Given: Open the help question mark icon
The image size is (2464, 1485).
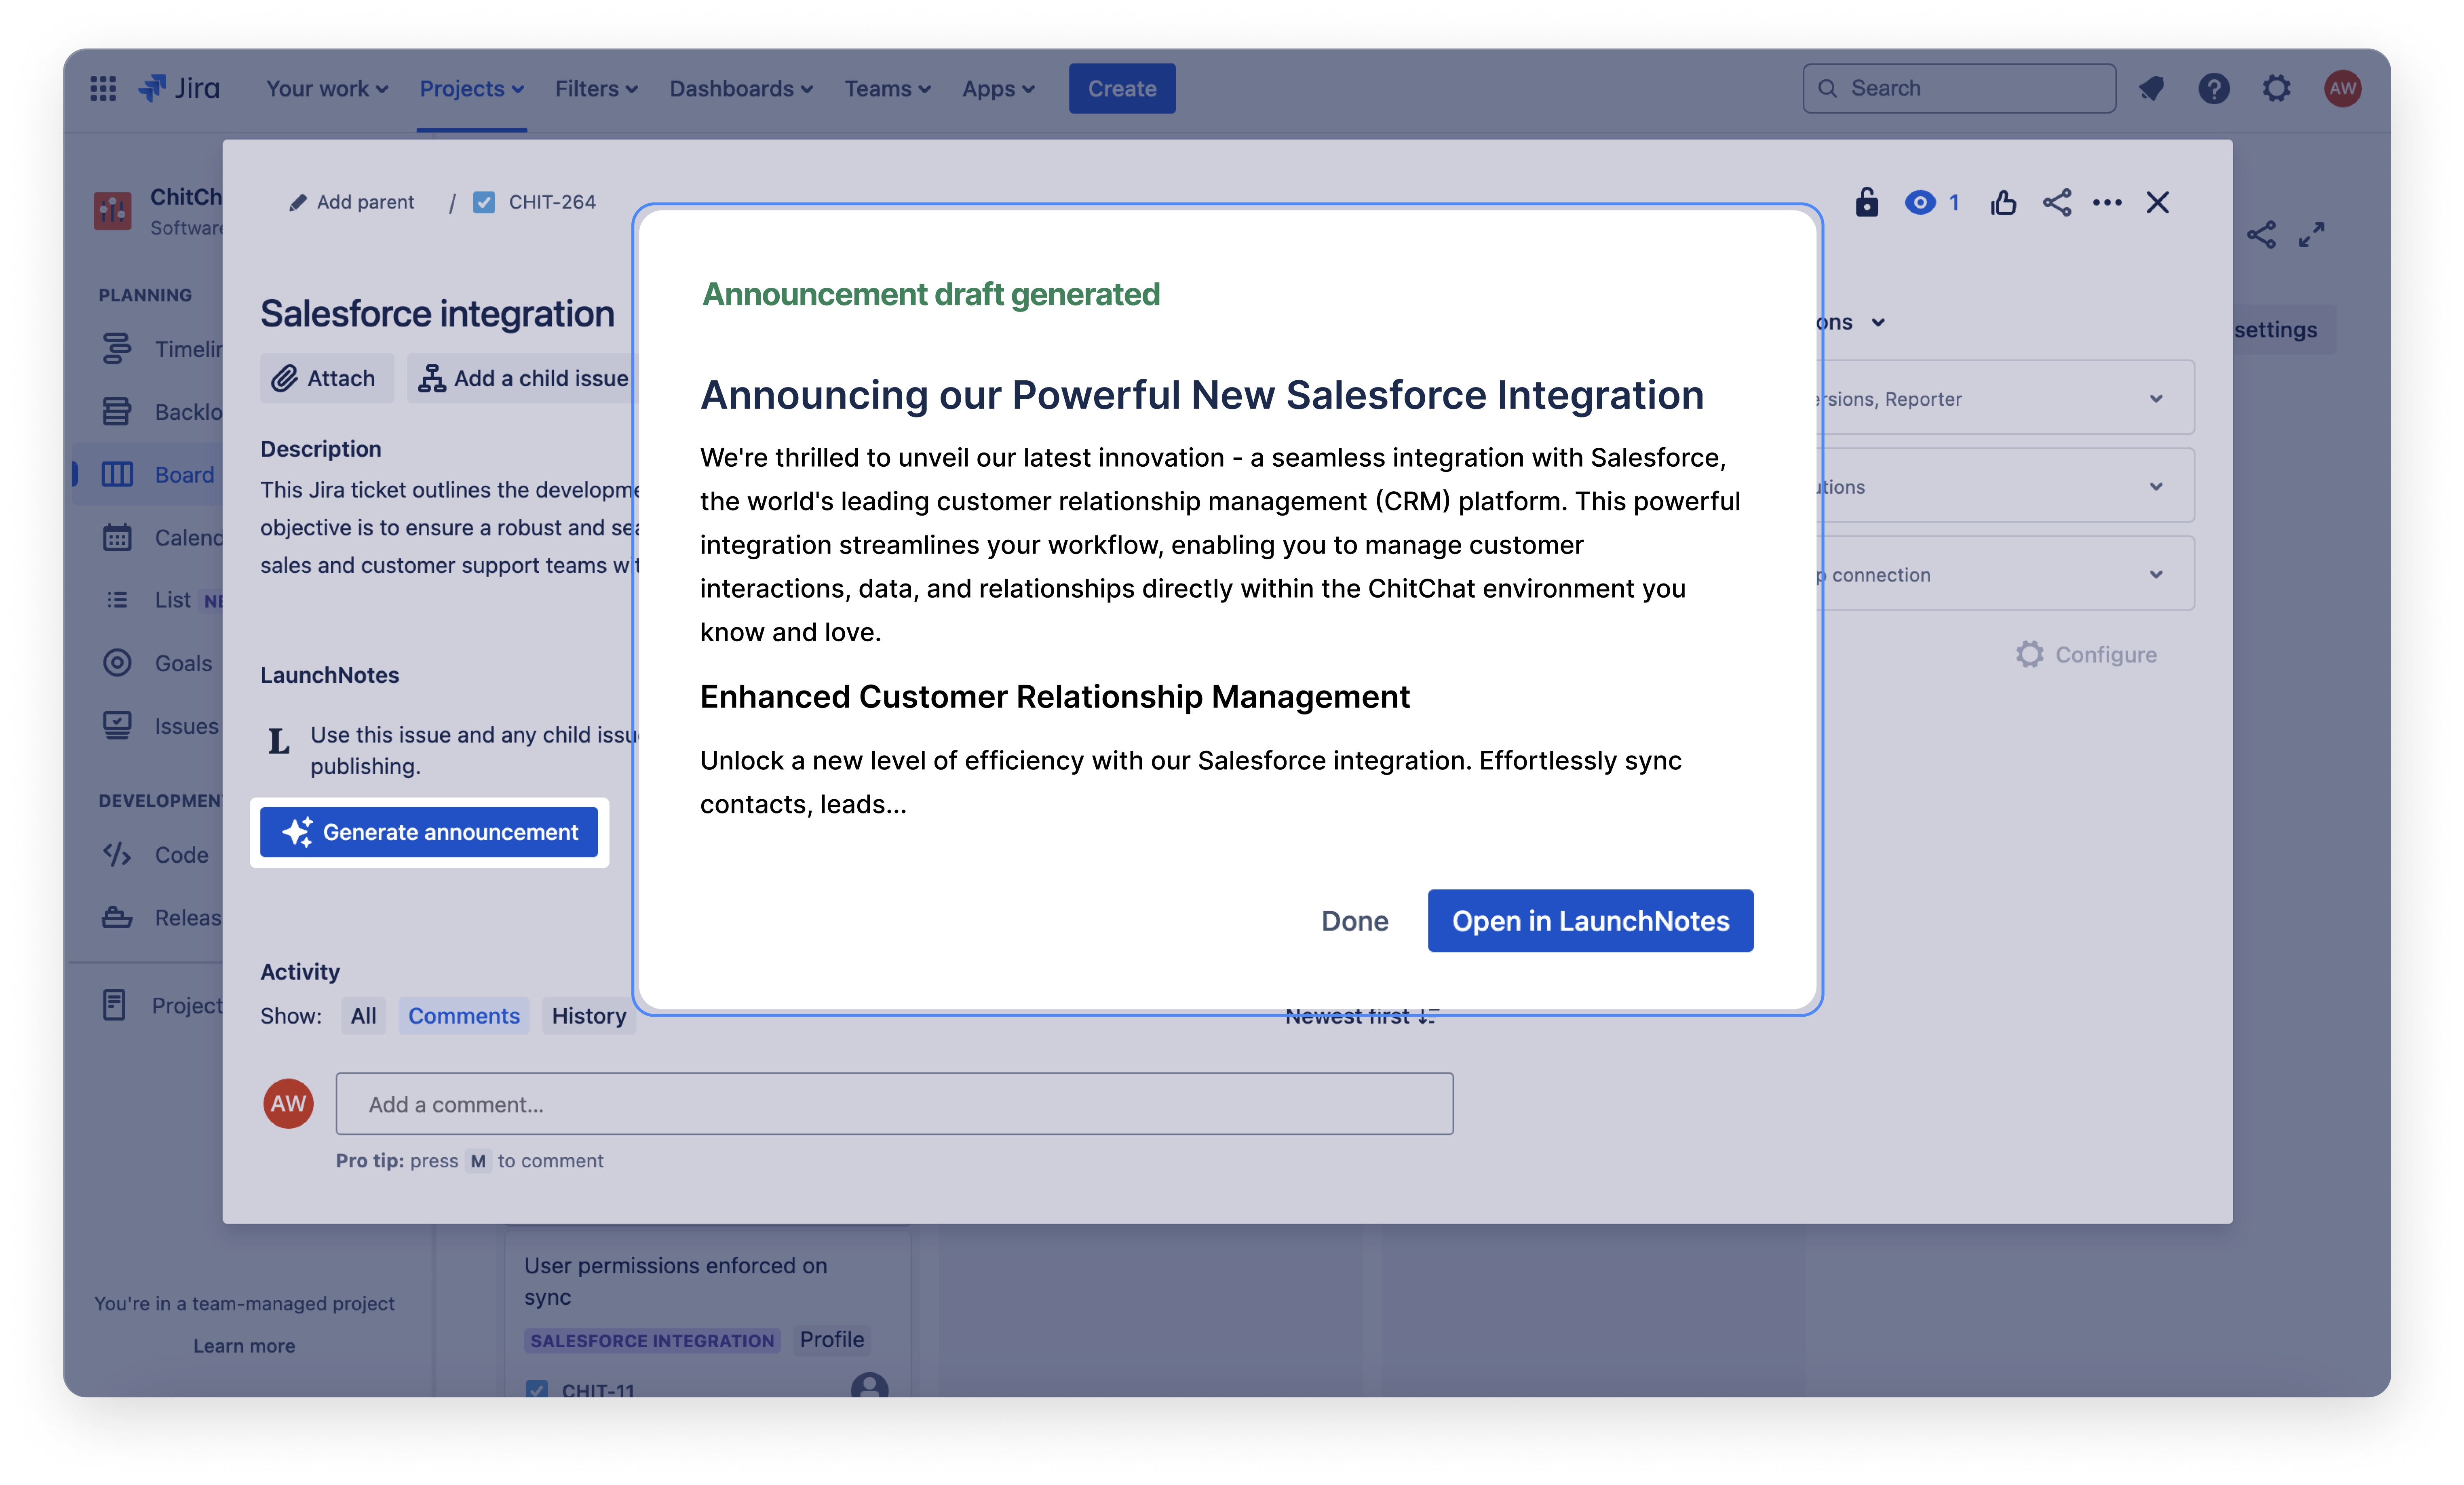Looking at the screenshot, I should click(2213, 88).
